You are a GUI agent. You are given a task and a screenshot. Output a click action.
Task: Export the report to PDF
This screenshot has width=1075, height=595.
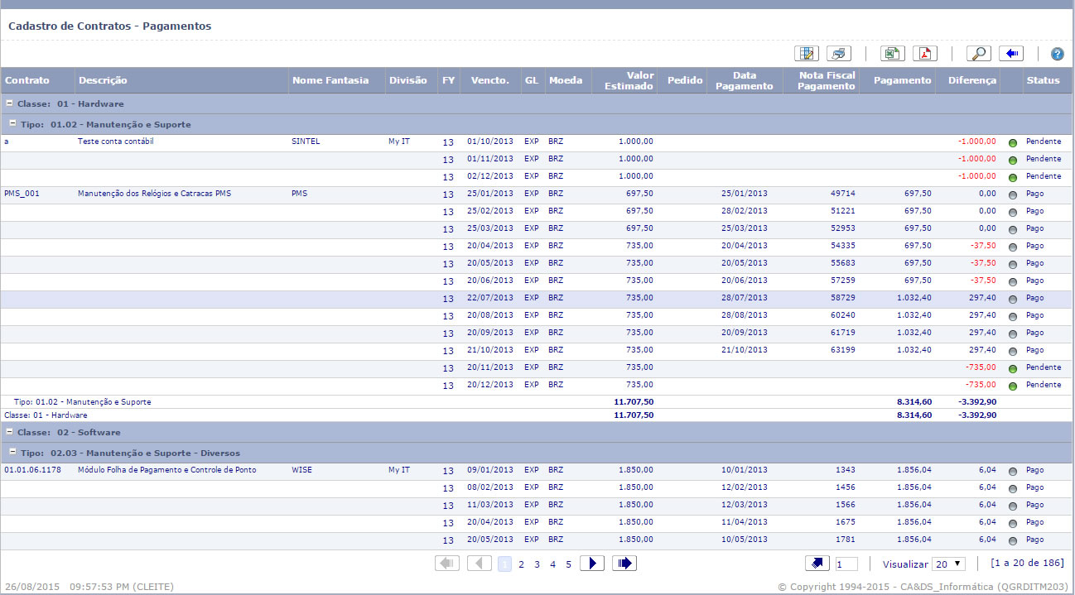925,54
